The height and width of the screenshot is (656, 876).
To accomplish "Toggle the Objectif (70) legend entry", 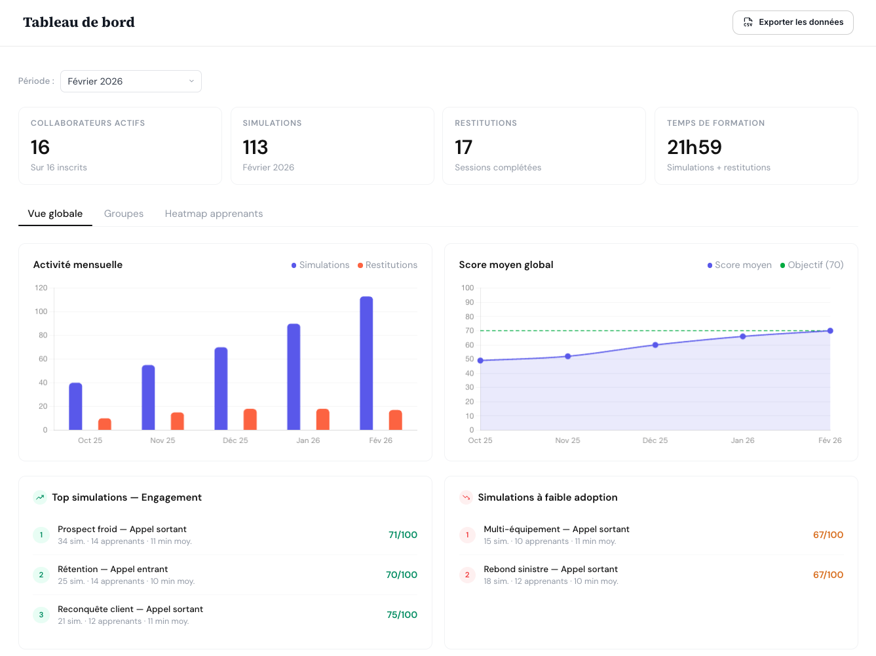I will click(x=812, y=265).
